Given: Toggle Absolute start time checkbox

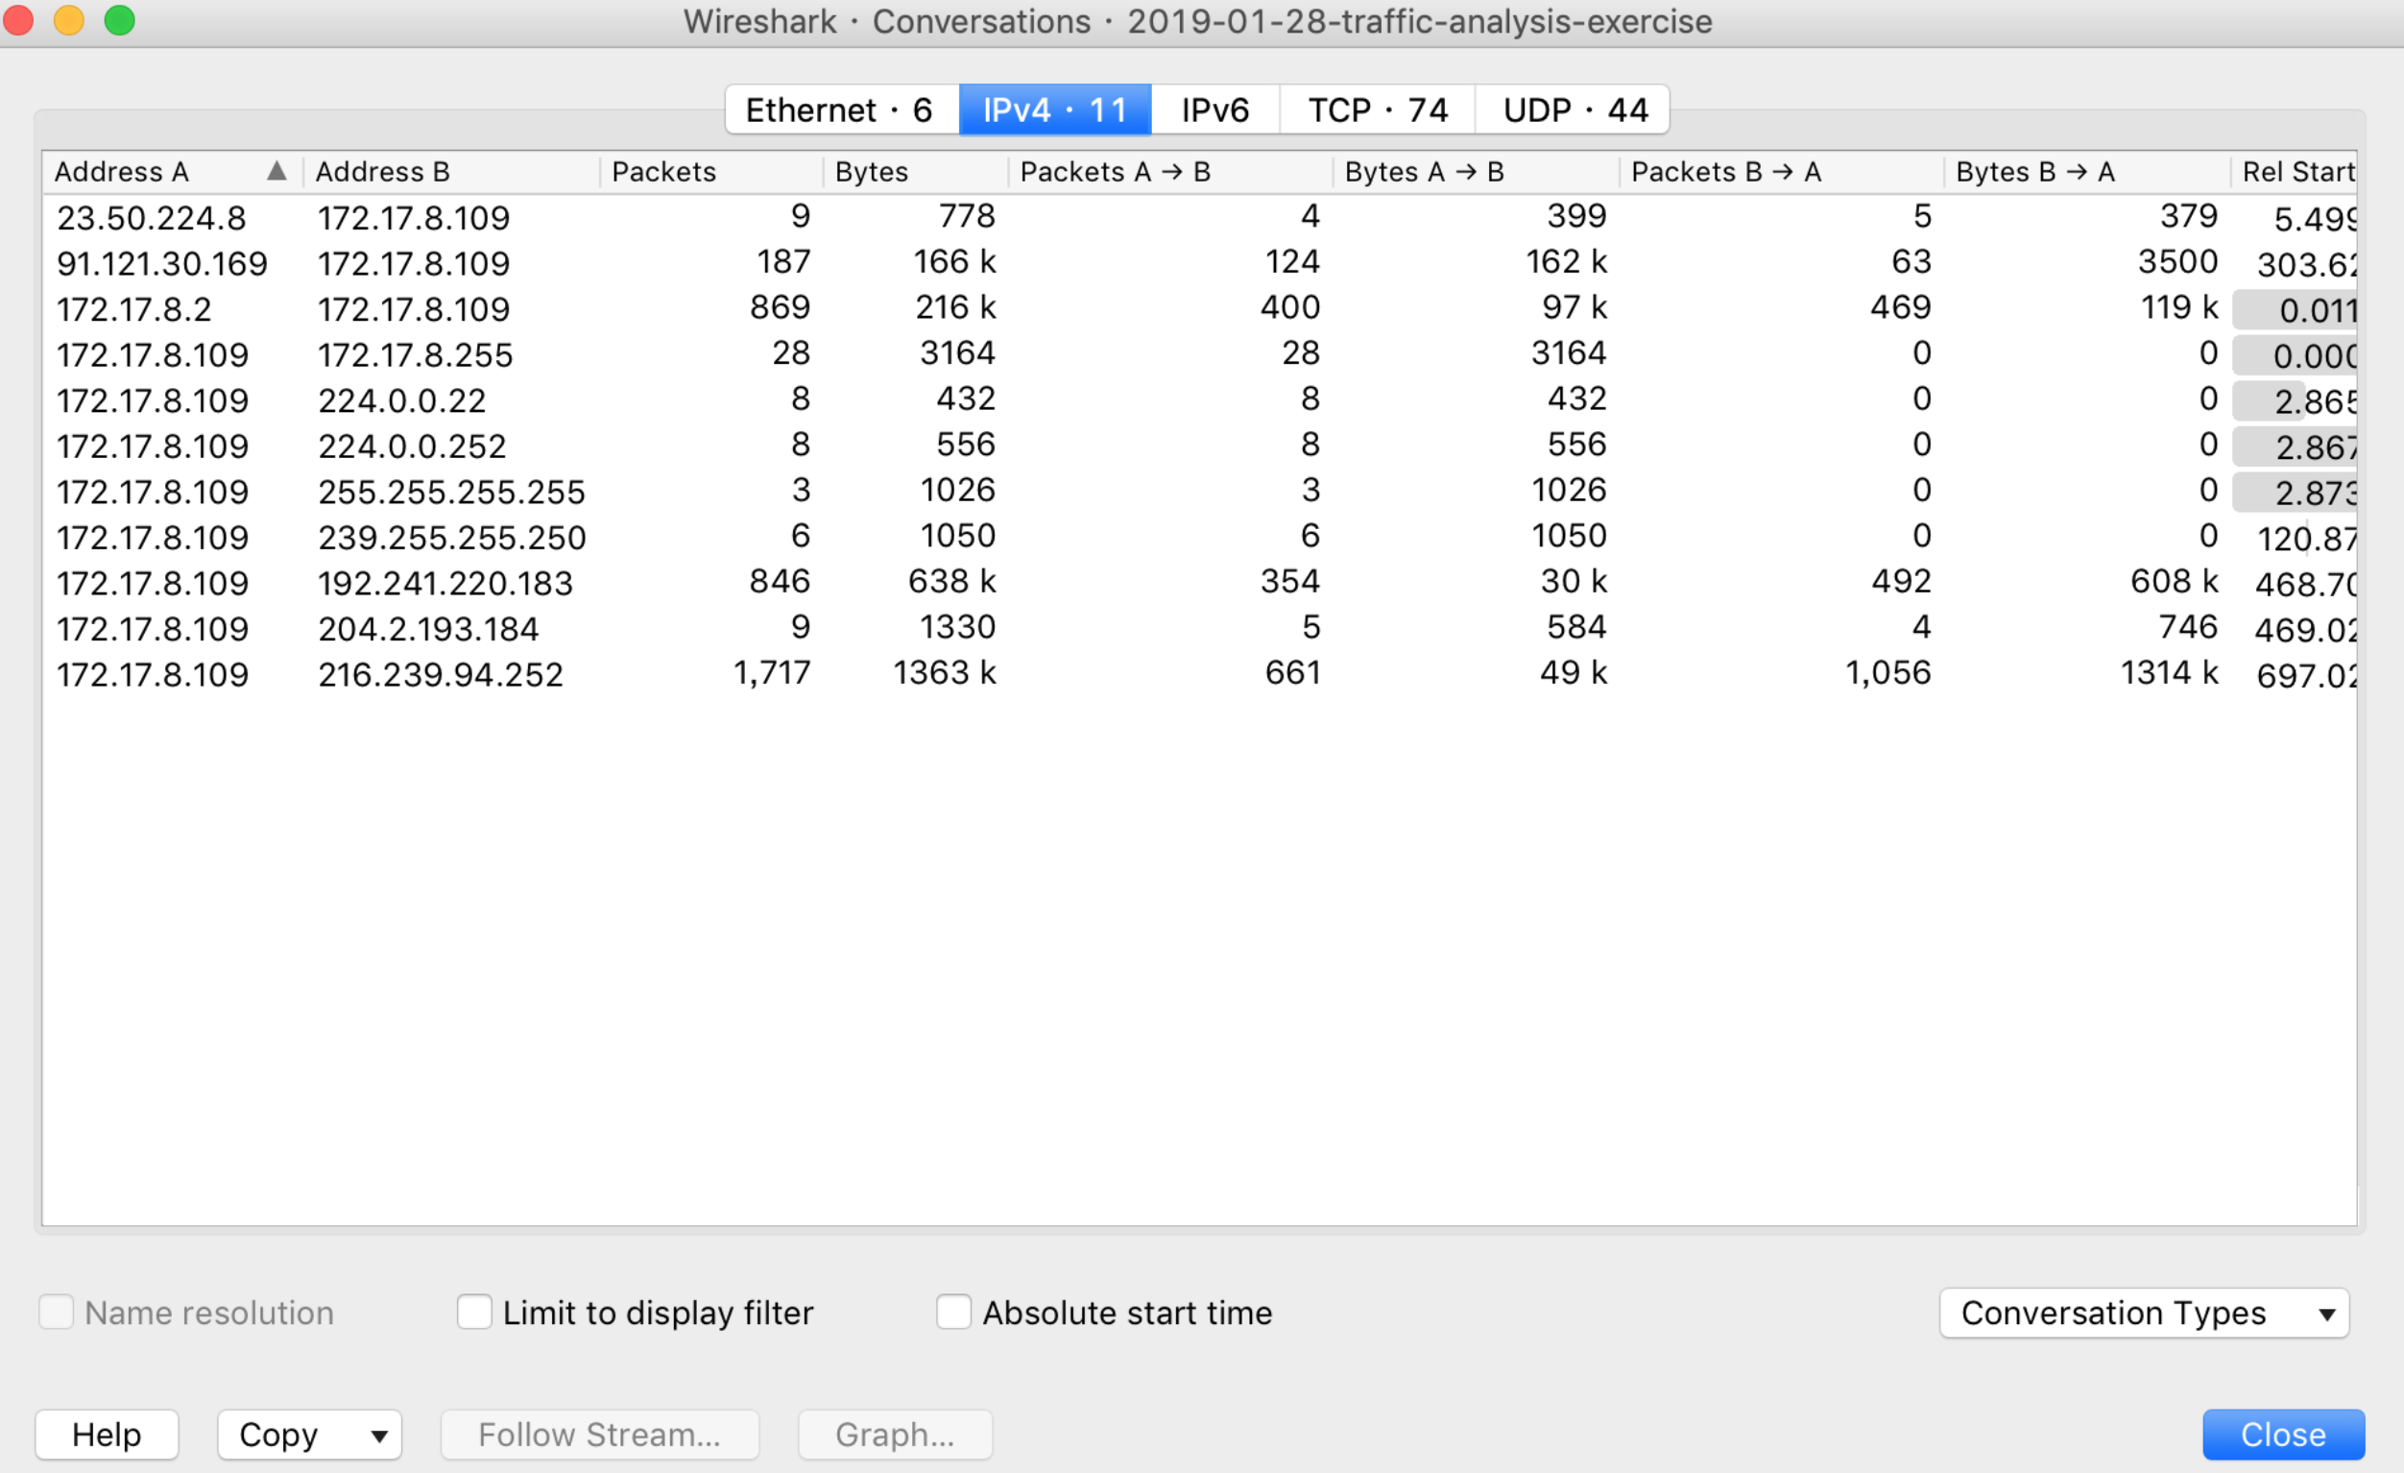Looking at the screenshot, I should 953,1312.
